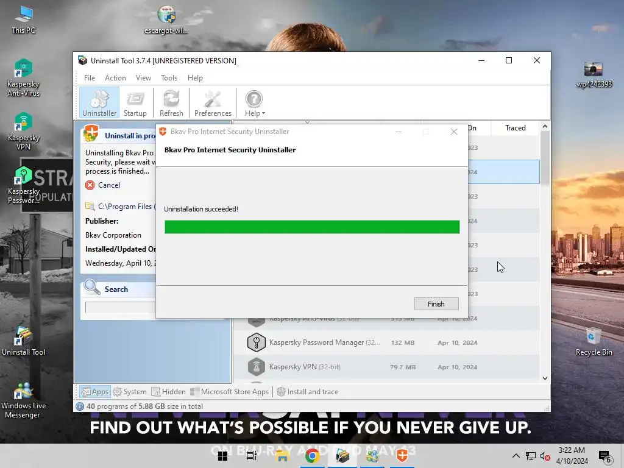Click the muted volume tray icon
The width and height of the screenshot is (624, 468).
[545, 456]
